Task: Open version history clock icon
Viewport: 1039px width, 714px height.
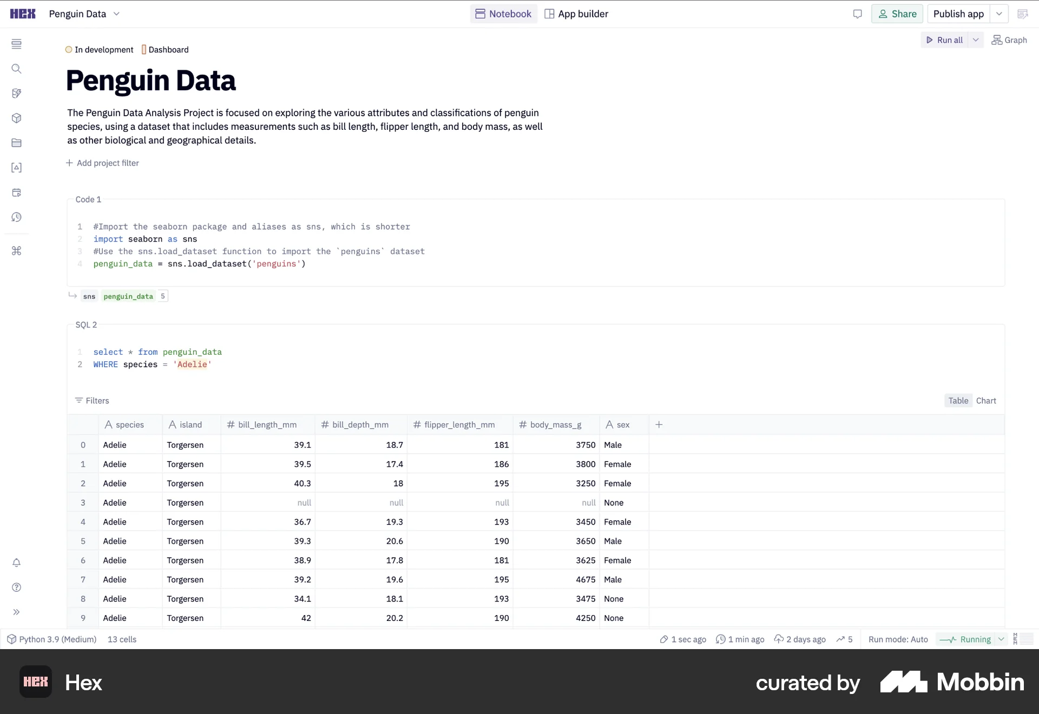Action: pos(17,217)
